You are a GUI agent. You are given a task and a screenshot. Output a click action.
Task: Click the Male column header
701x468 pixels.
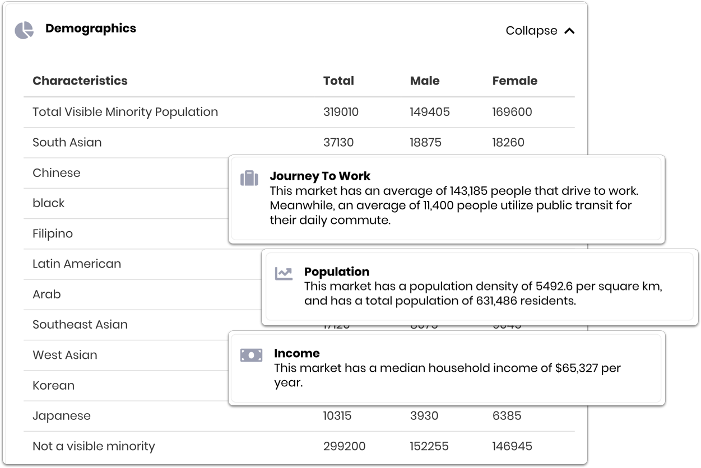tap(425, 81)
